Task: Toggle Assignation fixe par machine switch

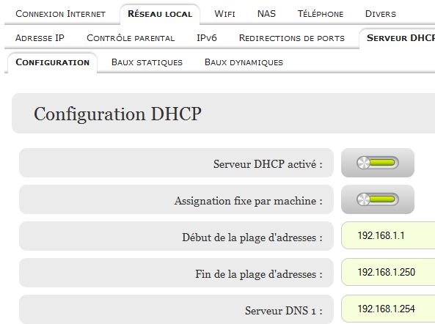Action: (x=378, y=199)
